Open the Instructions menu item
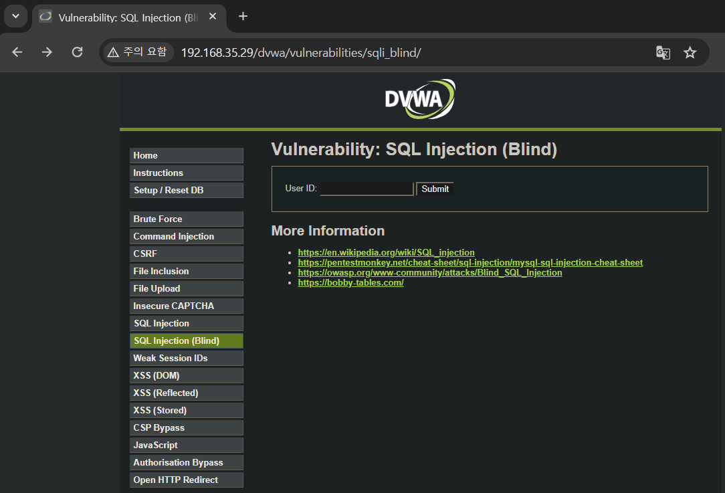 pos(187,173)
